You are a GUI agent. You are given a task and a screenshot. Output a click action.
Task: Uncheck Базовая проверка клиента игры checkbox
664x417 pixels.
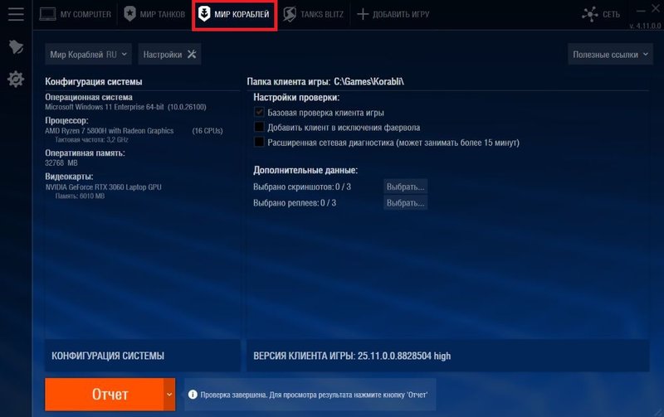(x=259, y=113)
